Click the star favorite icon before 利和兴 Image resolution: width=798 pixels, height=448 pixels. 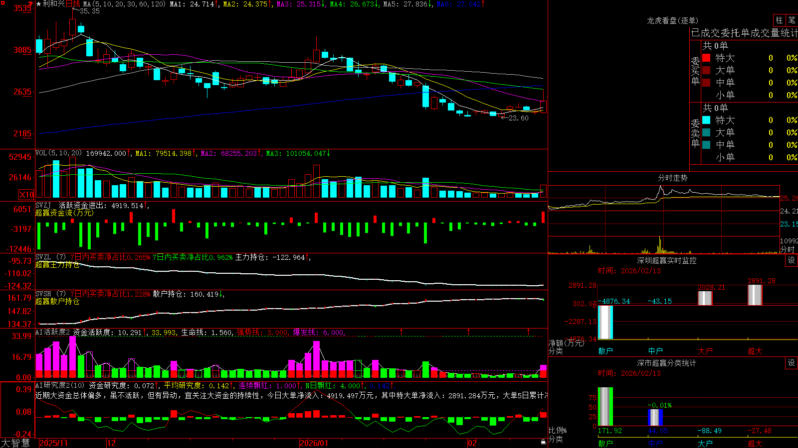pos(38,4)
